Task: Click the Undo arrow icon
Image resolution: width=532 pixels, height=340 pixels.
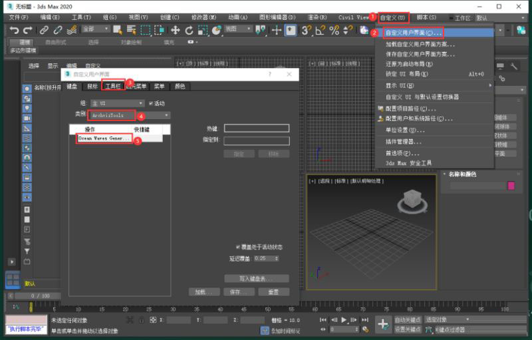Action: pos(13,30)
